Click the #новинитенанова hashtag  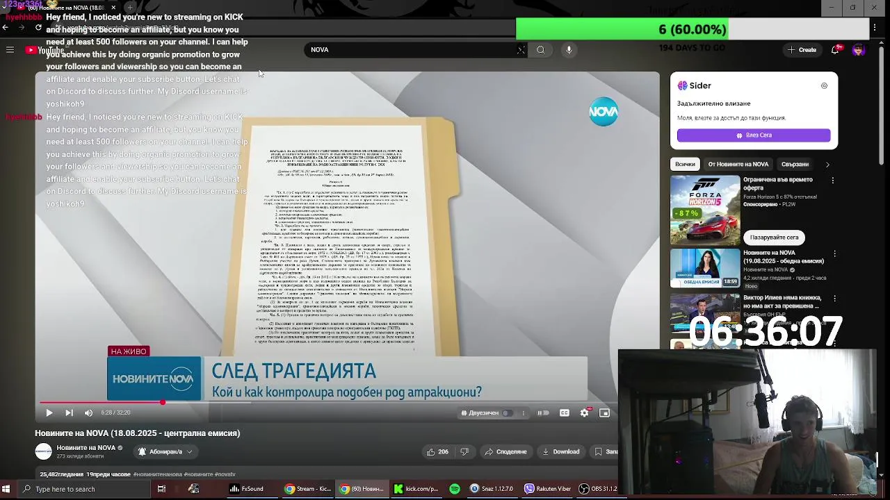tap(158, 474)
